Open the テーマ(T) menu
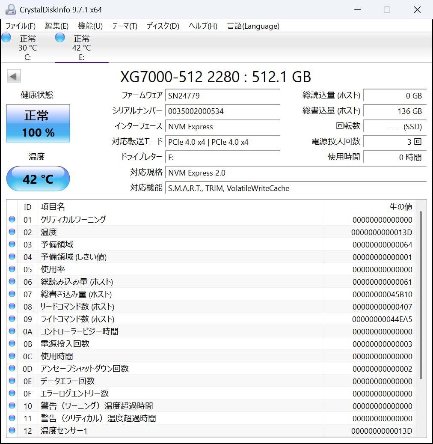Viewport: 433px width, 444px height. (x=124, y=26)
